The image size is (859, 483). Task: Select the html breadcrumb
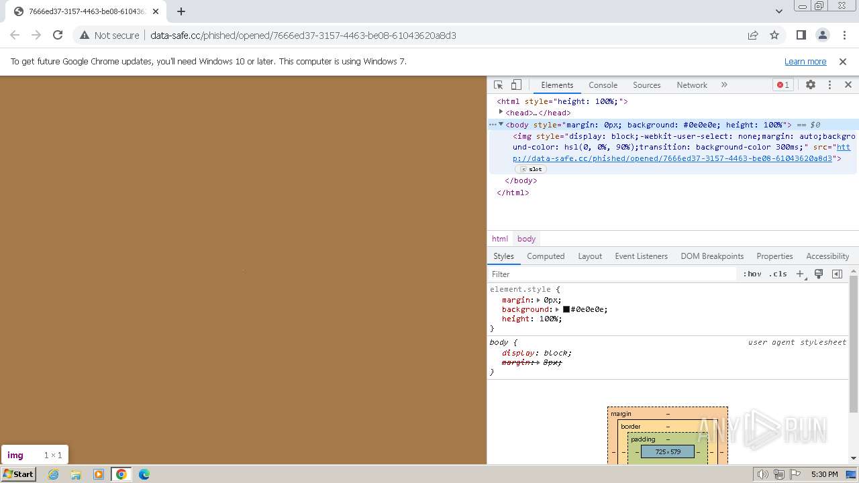pyautogui.click(x=500, y=239)
